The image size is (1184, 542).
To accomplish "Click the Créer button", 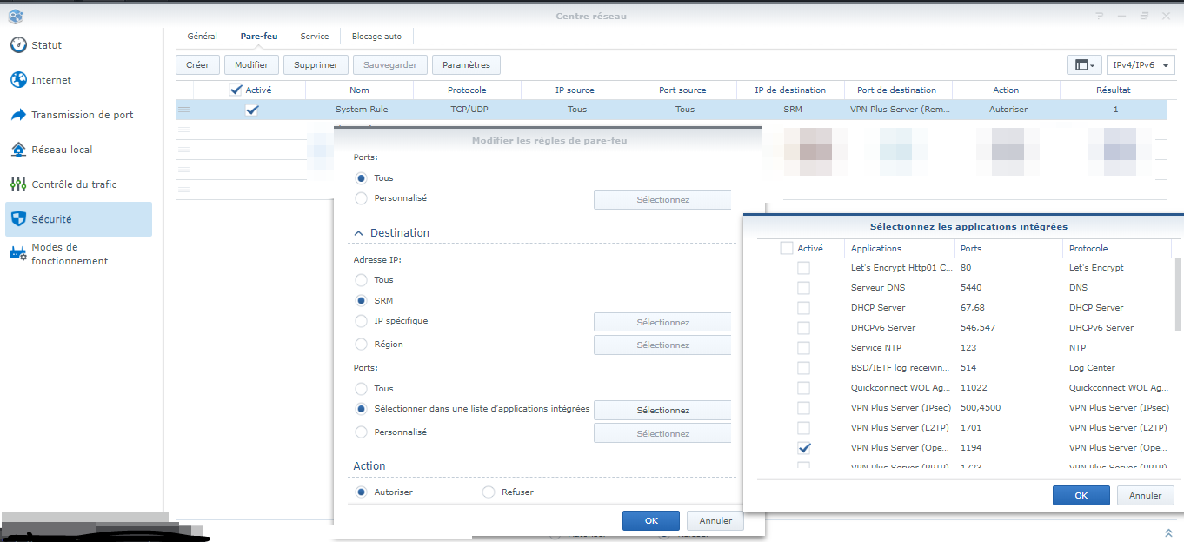I will 197,65.
